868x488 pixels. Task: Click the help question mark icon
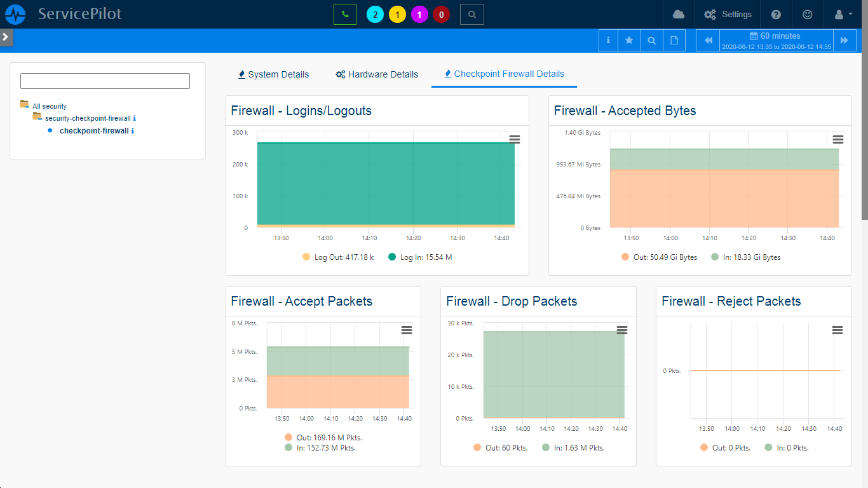click(776, 14)
